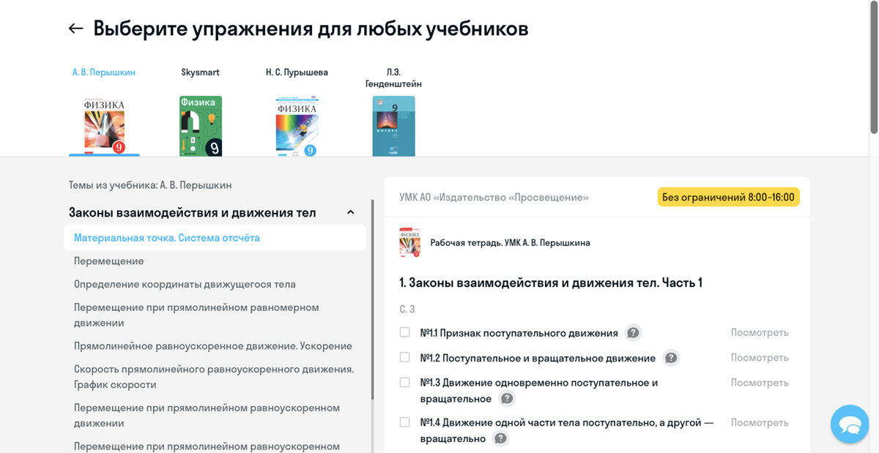
Task: Check exercise №1.1 Признак поступательного движения
Action: click(x=404, y=332)
